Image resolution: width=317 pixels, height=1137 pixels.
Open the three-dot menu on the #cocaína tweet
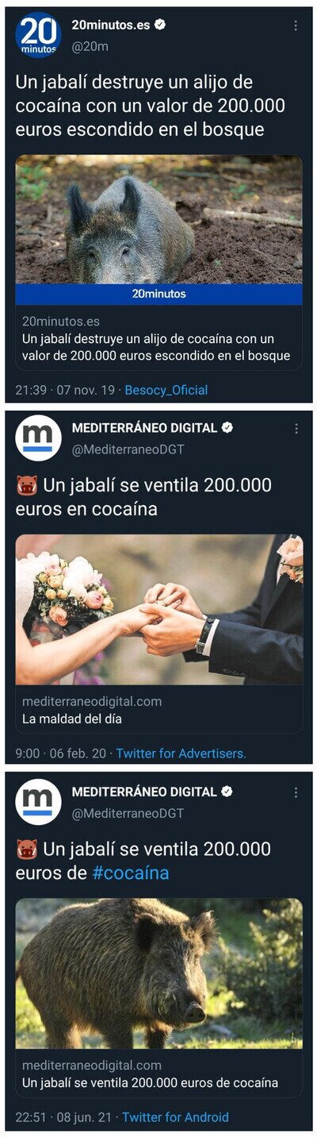click(296, 792)
